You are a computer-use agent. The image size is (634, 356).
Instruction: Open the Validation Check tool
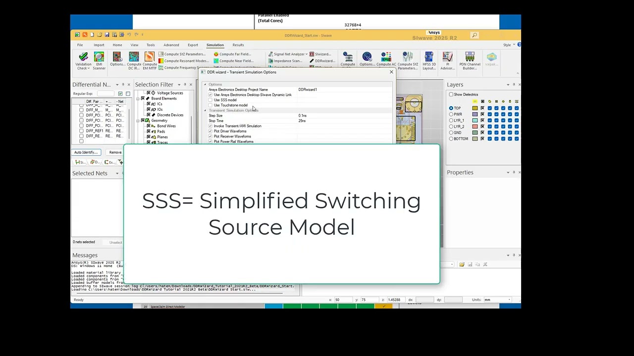coord(83,60)
